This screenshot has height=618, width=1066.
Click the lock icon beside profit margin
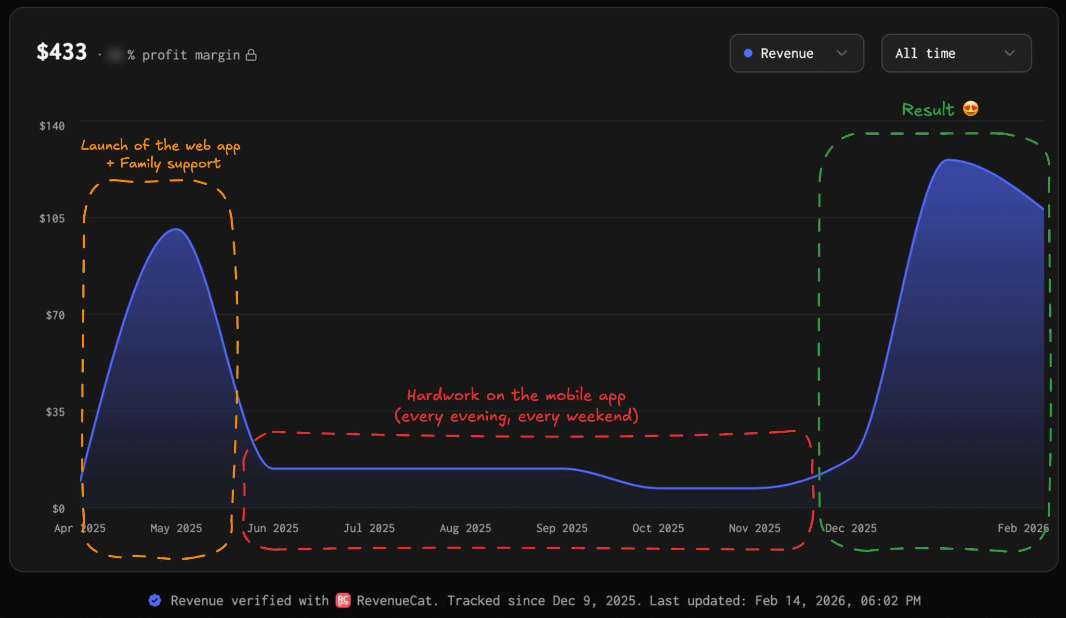[x=251, y=55]
